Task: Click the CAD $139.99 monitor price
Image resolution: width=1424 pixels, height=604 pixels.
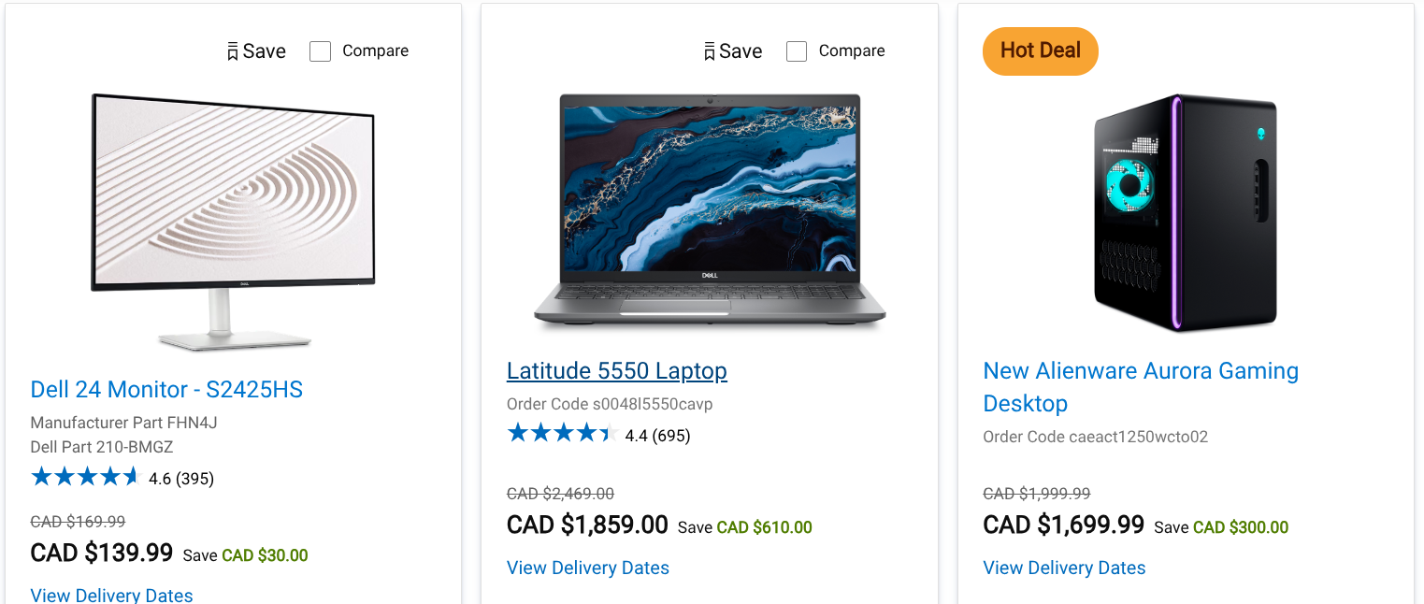Action: click(x=102, y=553)
